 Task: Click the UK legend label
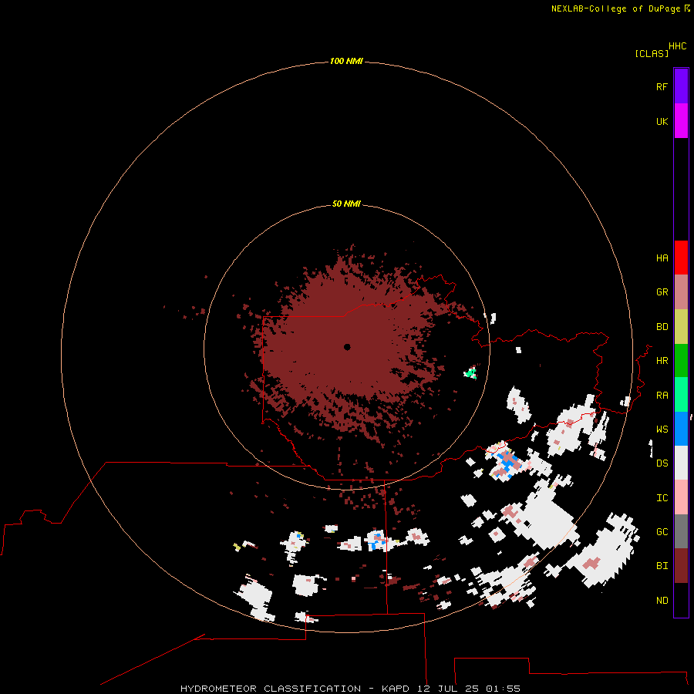[662, 121]
